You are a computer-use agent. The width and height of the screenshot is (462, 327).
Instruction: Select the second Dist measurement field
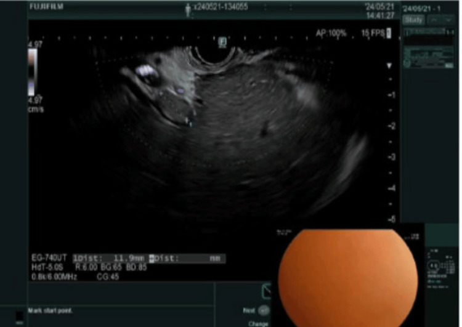(x=187, y=259)
